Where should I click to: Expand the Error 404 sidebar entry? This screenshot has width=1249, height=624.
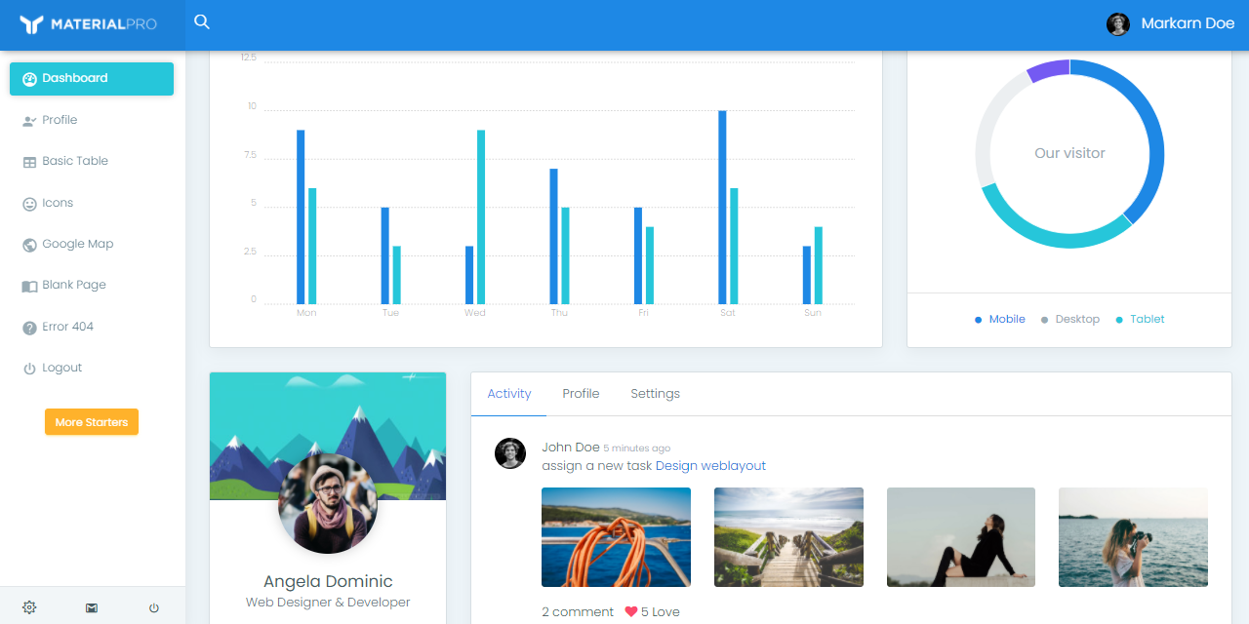[x=28, y=326]
